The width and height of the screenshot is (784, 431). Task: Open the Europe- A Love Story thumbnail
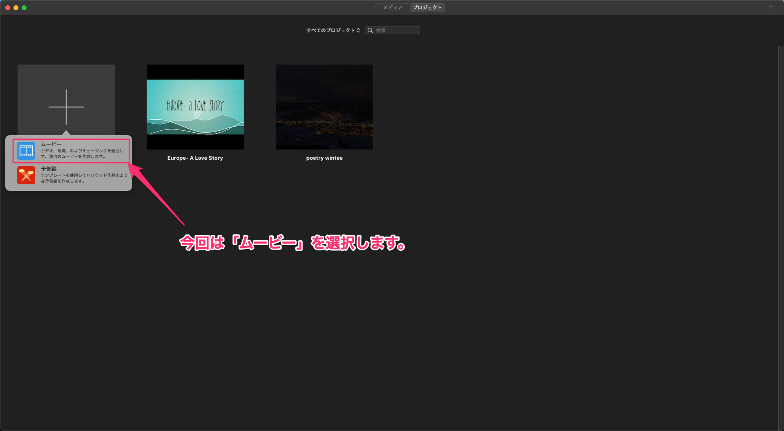pyautogui.click(x=195, y=107)
